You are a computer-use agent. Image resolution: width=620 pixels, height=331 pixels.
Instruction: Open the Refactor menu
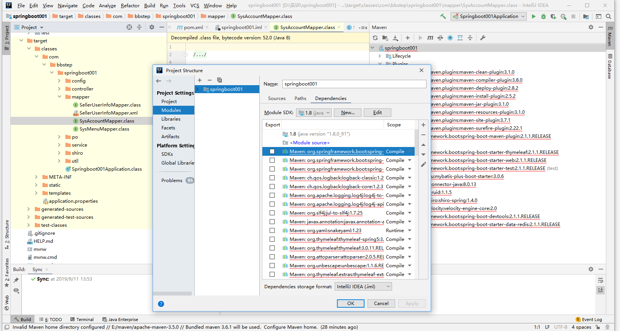pos(130,5)
